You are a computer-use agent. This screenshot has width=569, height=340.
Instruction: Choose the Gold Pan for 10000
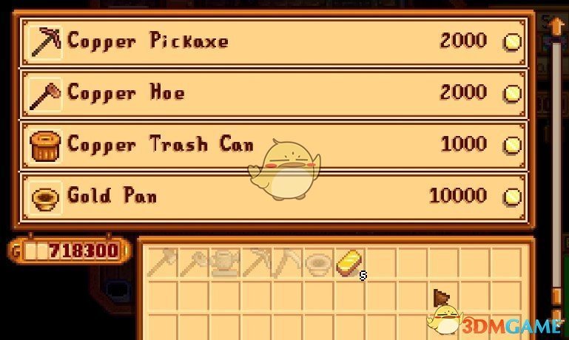(275, 198)
